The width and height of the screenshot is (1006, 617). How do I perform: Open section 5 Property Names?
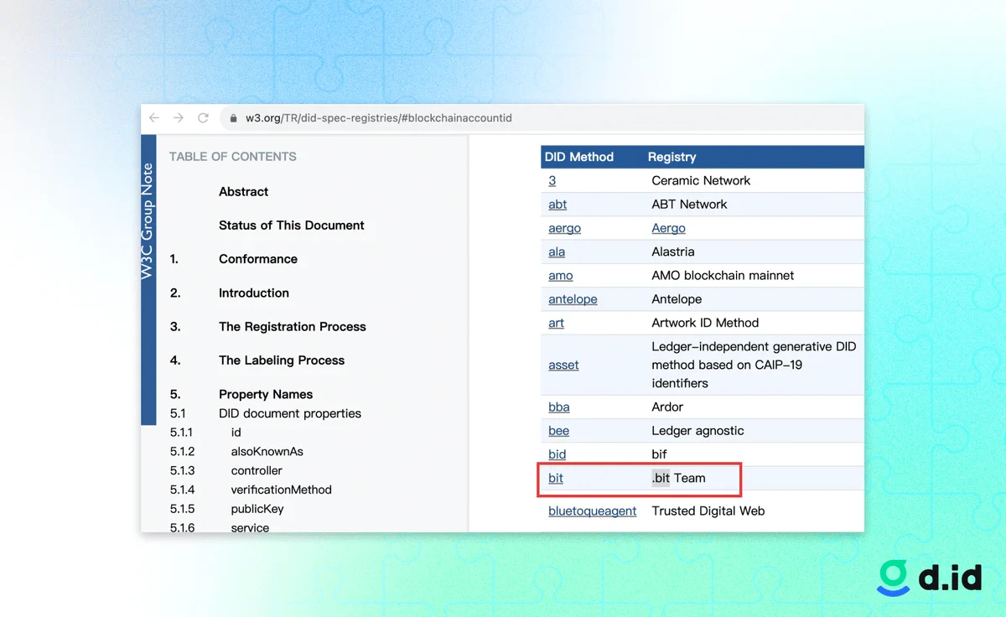coord(265,395)
